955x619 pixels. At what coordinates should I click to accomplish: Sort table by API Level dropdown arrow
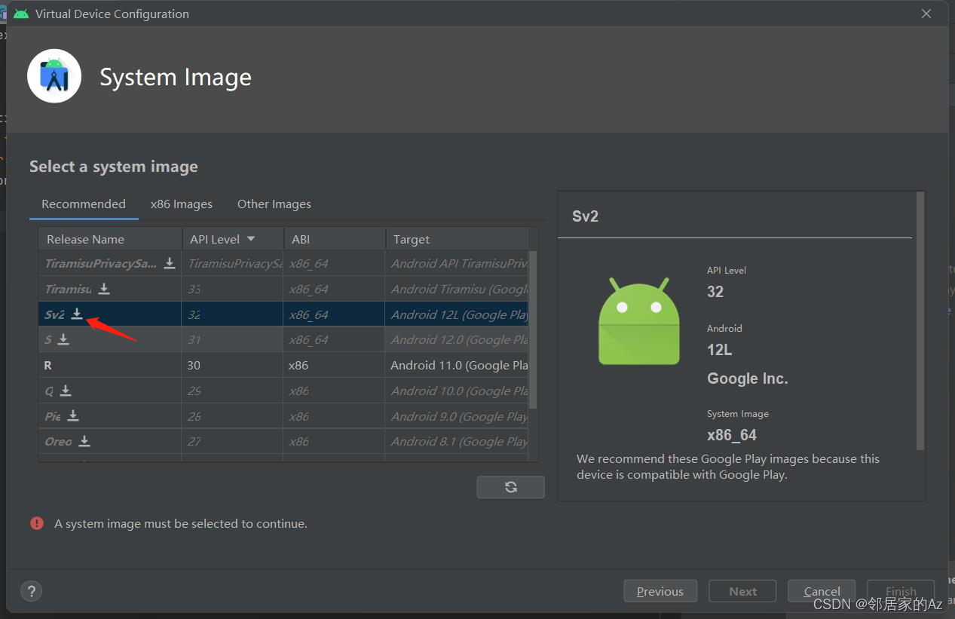coord(251,239)
